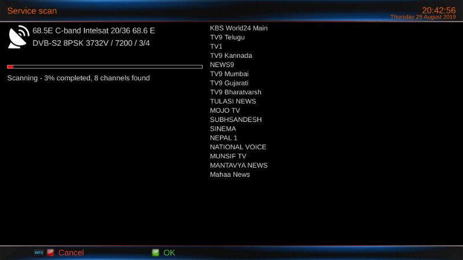Select TV9 Kannada channel
The image size is (463, 260).
(x=231, y=55)
